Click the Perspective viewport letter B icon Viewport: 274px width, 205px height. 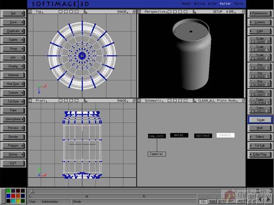pos(140,12)
